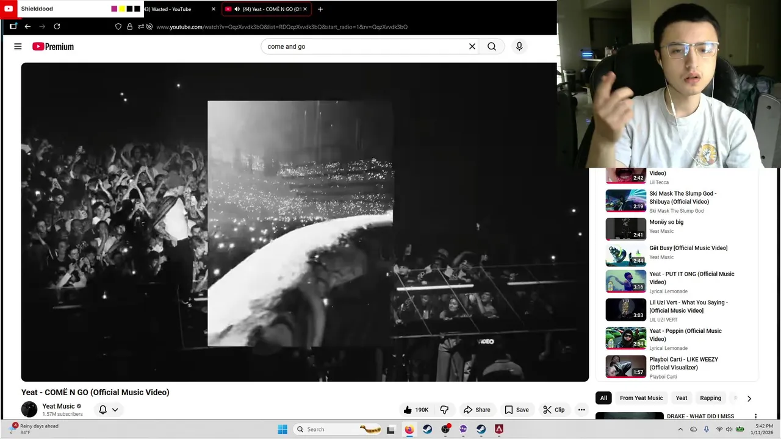Close the Wasted - YouTube tab

click(214, 9)
